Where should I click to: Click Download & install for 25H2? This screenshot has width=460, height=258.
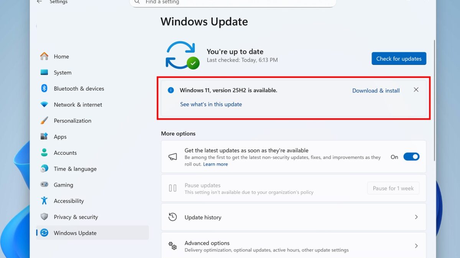point(376,91)
